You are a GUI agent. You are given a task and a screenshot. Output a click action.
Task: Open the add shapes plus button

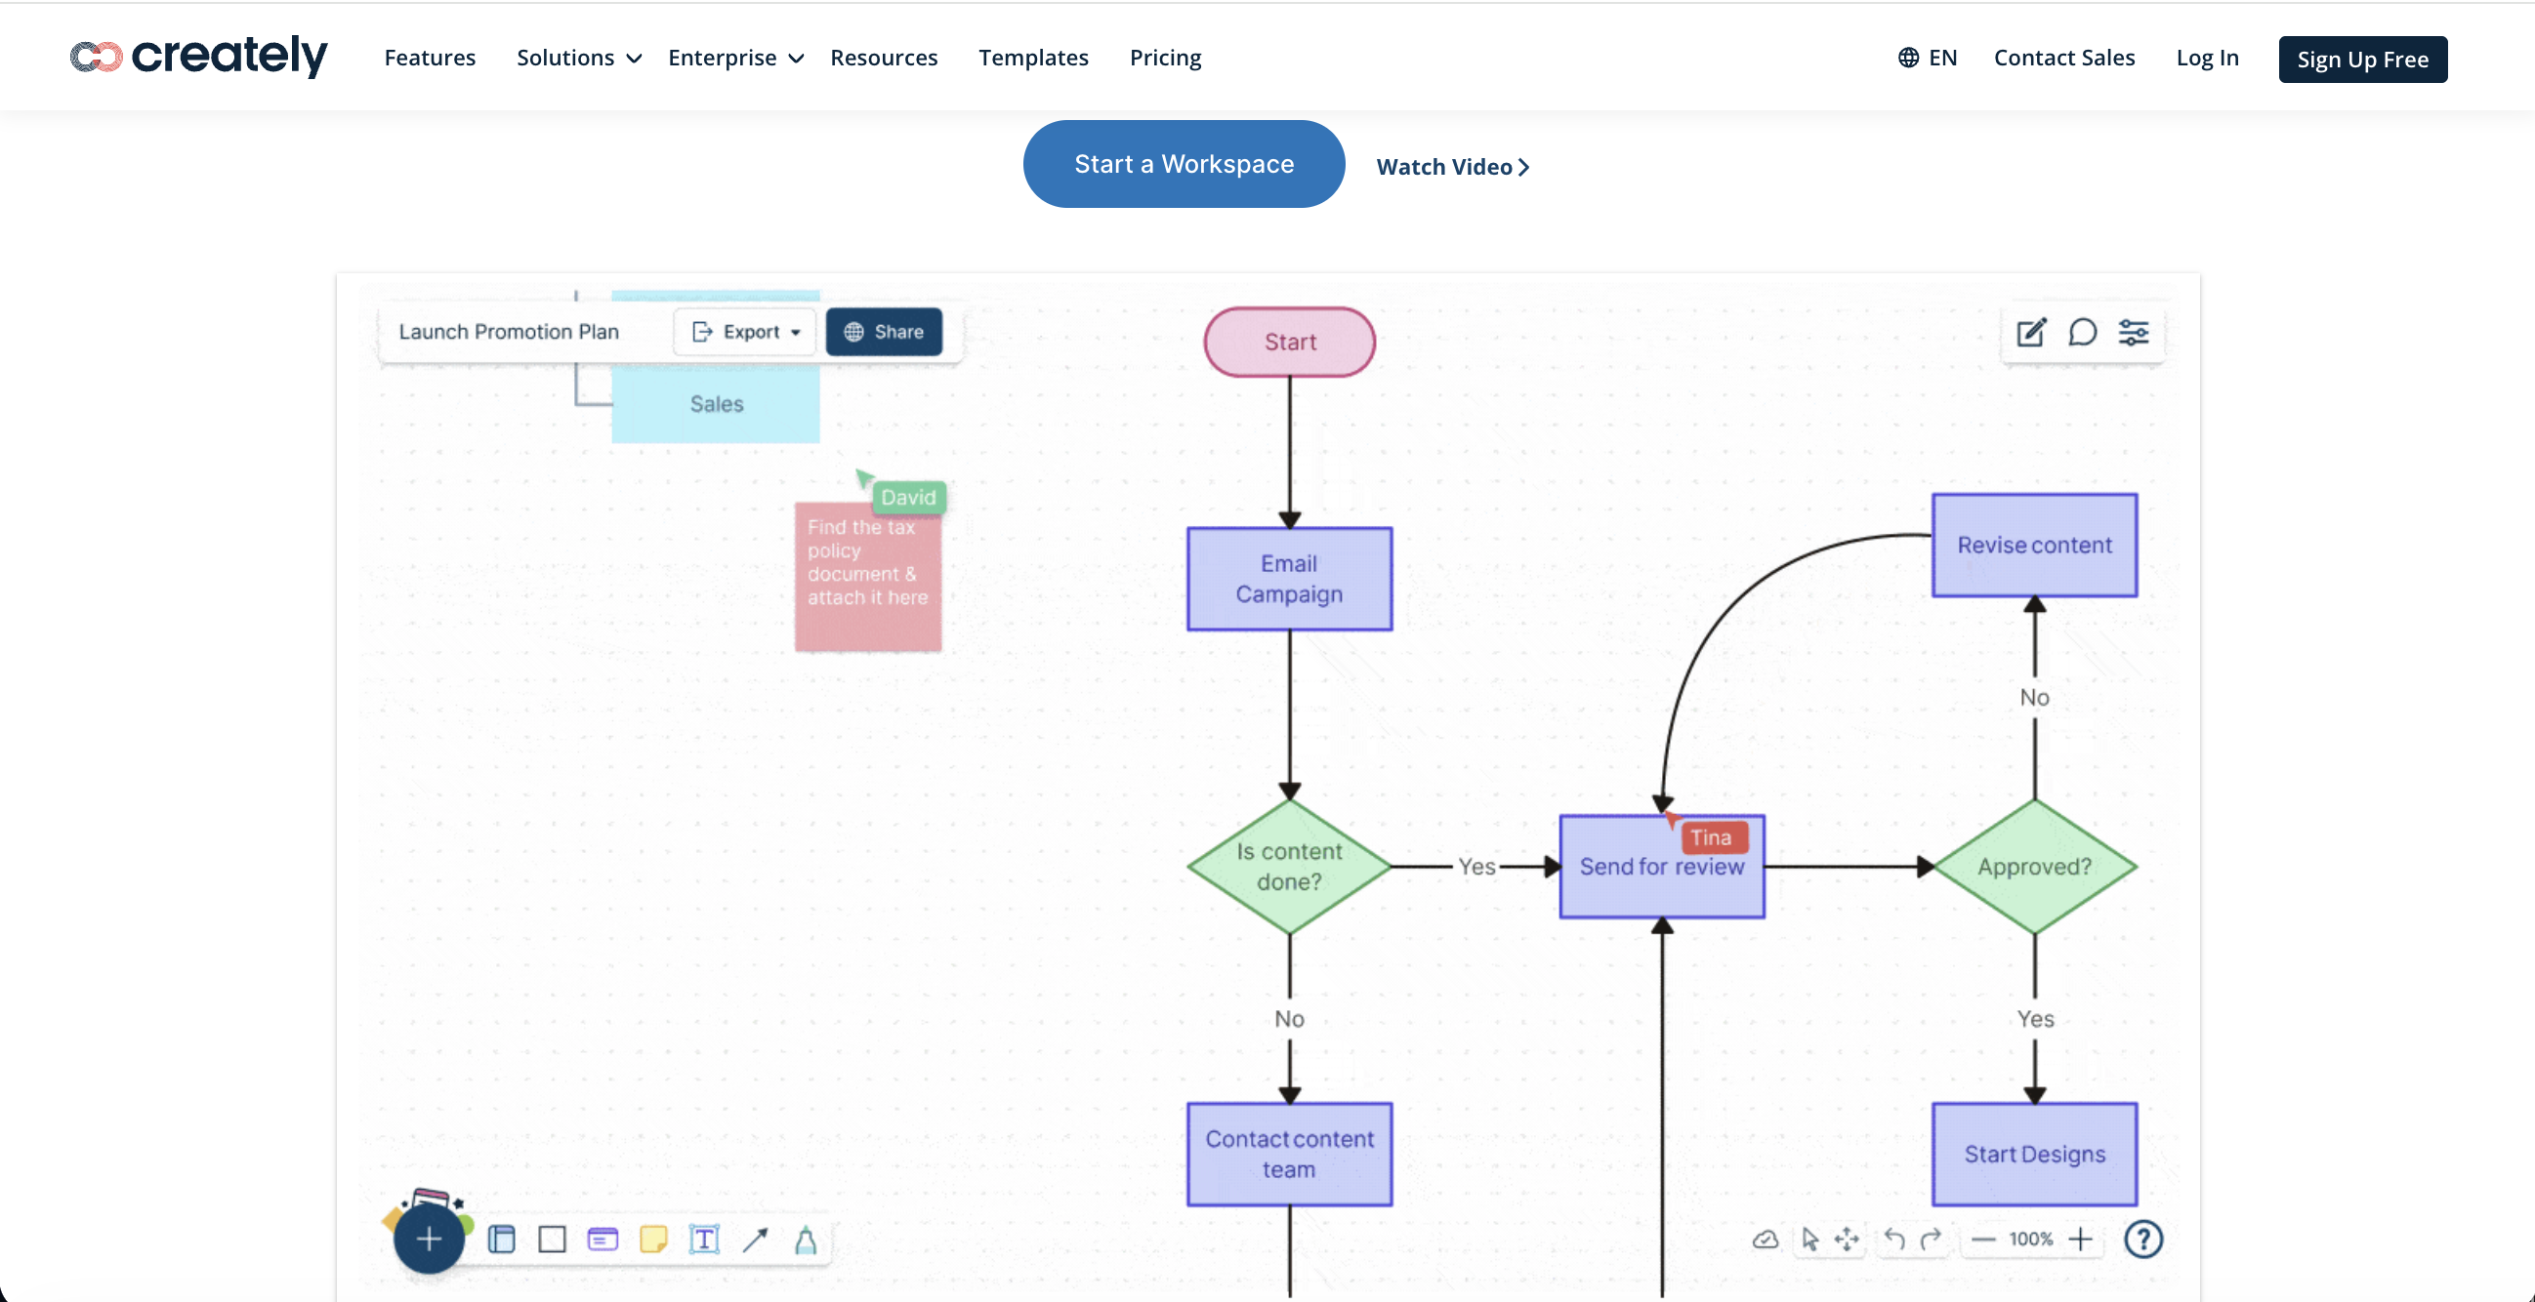point(428,1240)
